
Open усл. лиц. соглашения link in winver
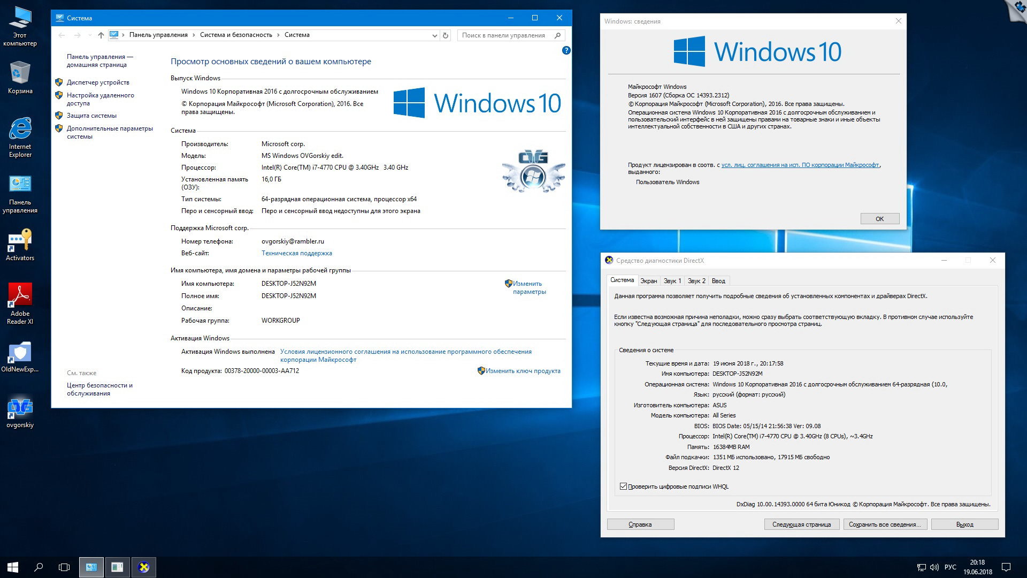click(x=800, y=165)
